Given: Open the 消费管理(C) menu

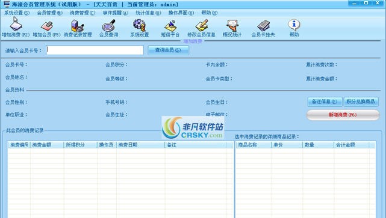Looking at the screenshot, I should click(82, 13).
